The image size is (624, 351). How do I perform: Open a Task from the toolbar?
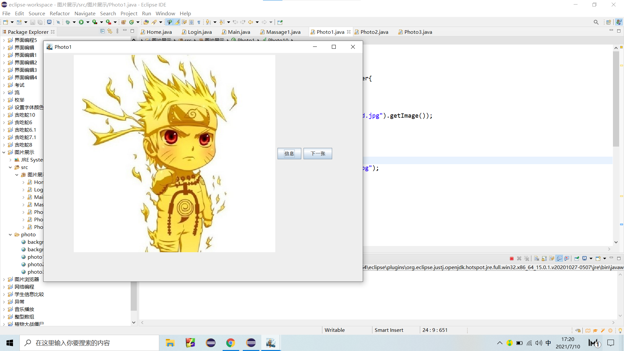[x=147, y=22]
